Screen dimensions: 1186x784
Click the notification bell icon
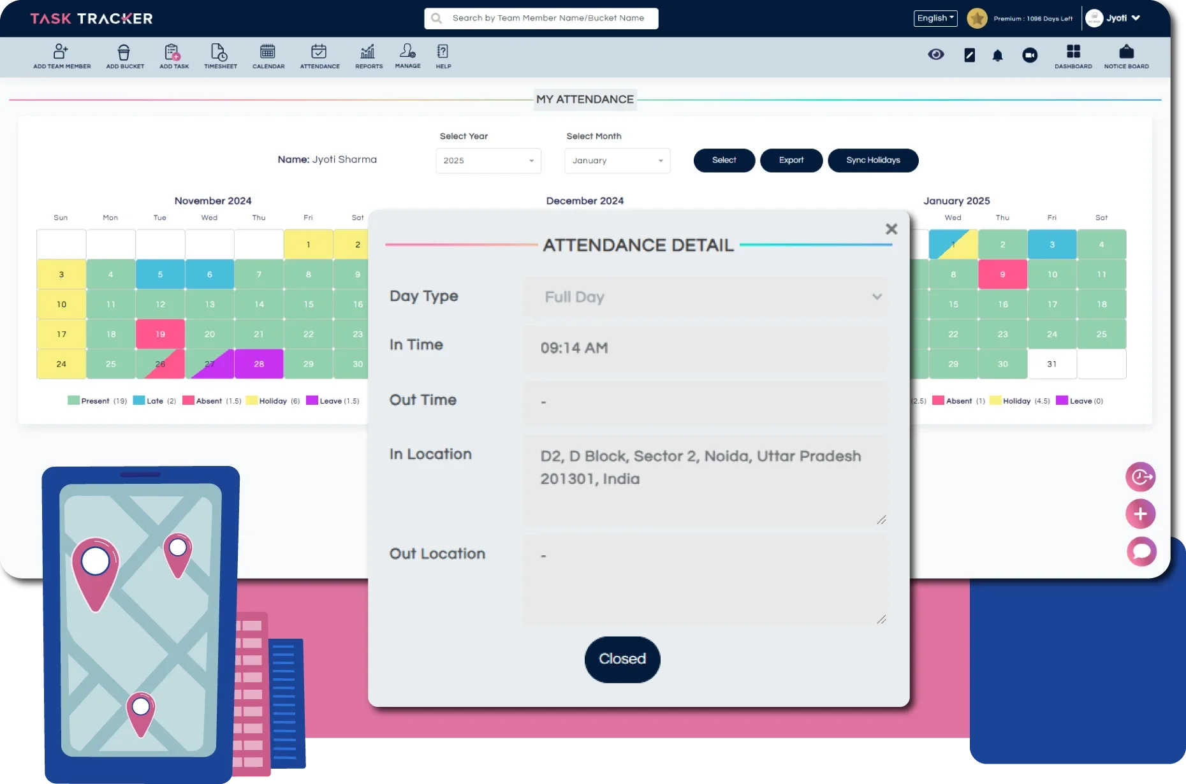click(x=997, y=56)
